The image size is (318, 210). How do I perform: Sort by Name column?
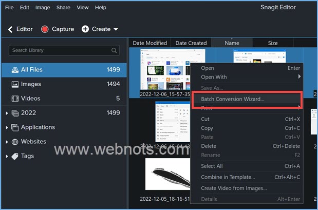(x=232, y=43)
